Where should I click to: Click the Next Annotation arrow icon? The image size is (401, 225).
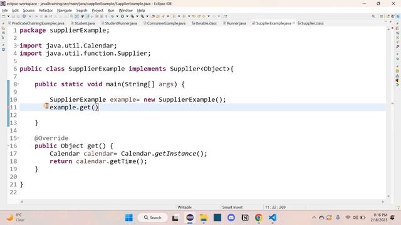[174, 16]
